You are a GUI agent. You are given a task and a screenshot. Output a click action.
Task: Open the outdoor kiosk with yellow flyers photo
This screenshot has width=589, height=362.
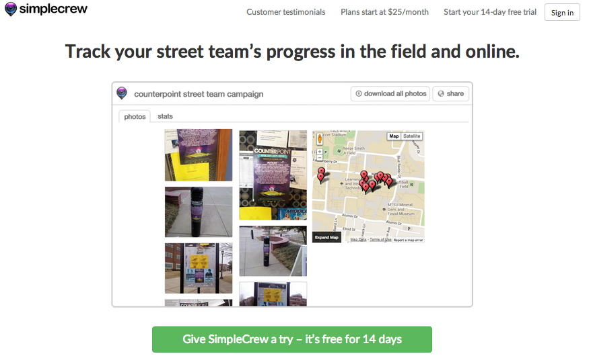tap(199, 268)
